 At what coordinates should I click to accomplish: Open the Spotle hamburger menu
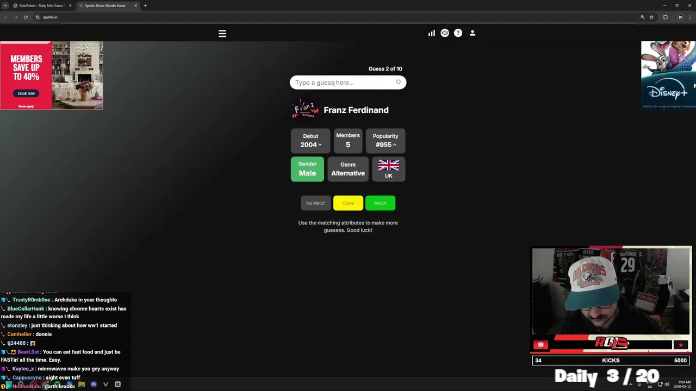click(222, 34)
